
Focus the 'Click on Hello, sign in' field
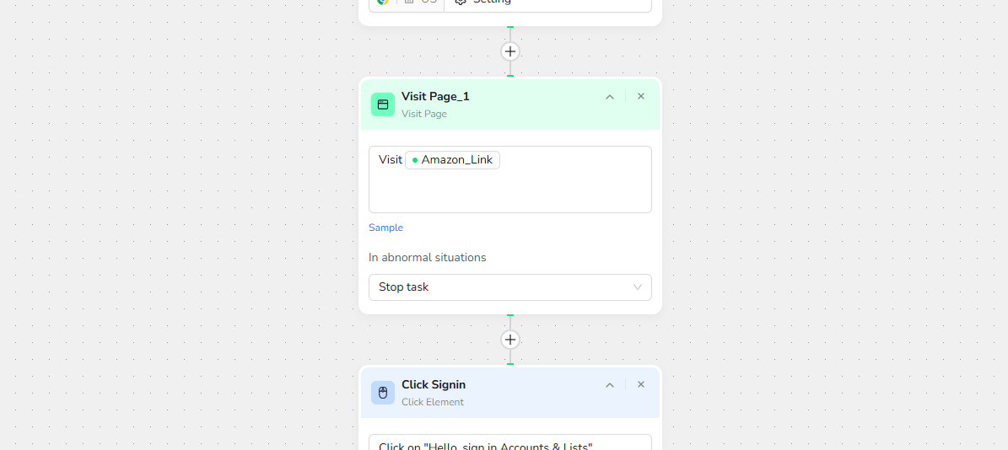point(509,443)
